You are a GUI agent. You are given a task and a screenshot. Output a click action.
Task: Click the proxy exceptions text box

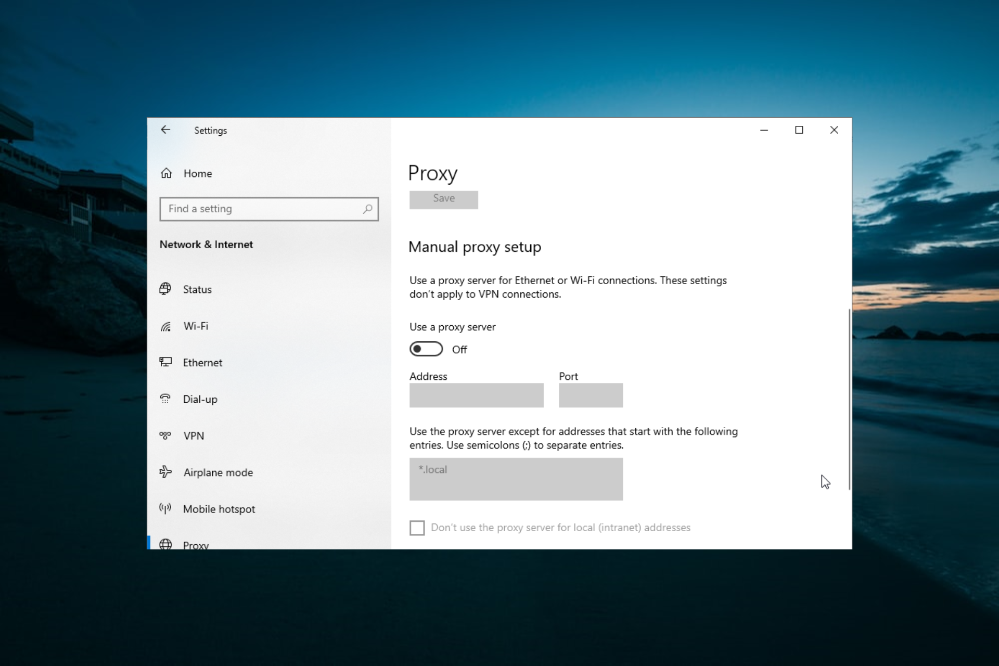(516, 479)
